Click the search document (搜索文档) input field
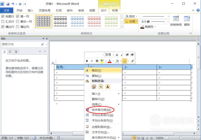 click(21, 44)
